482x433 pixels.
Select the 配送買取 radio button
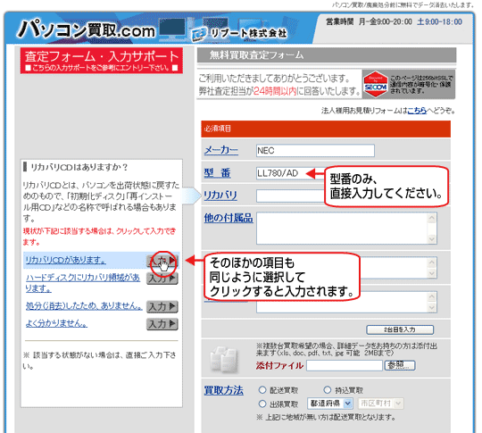pos(262,390)
